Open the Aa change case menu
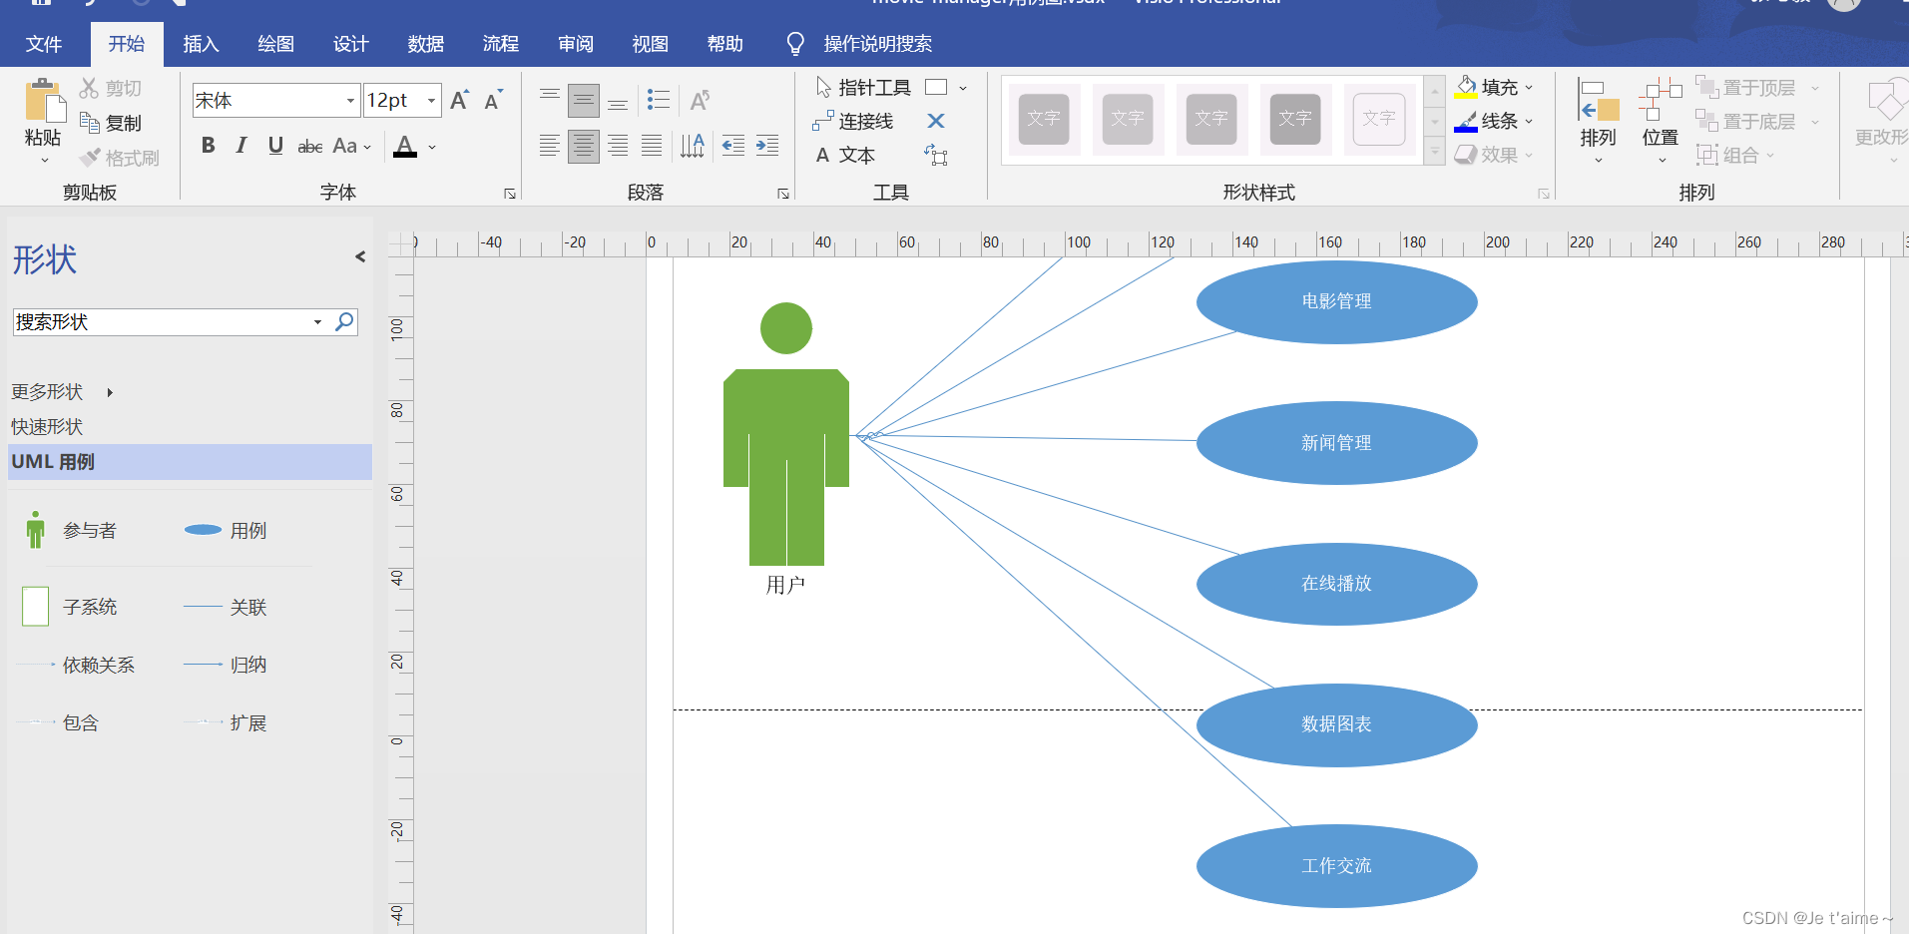The width and height of the screenshot is (1909, 934). [x=351, y=146]
